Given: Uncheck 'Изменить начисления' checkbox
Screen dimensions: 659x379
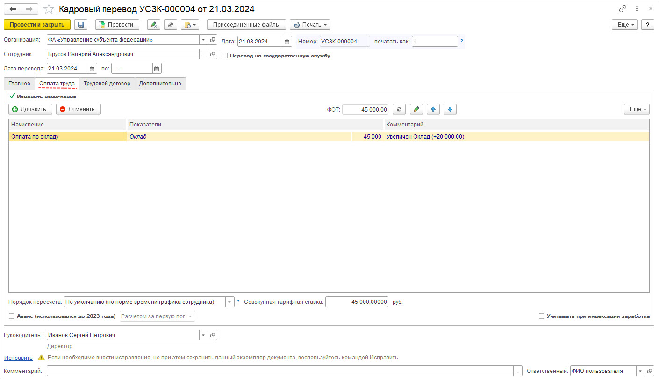Looking at the screenshot, I should [x=12, y=97].
